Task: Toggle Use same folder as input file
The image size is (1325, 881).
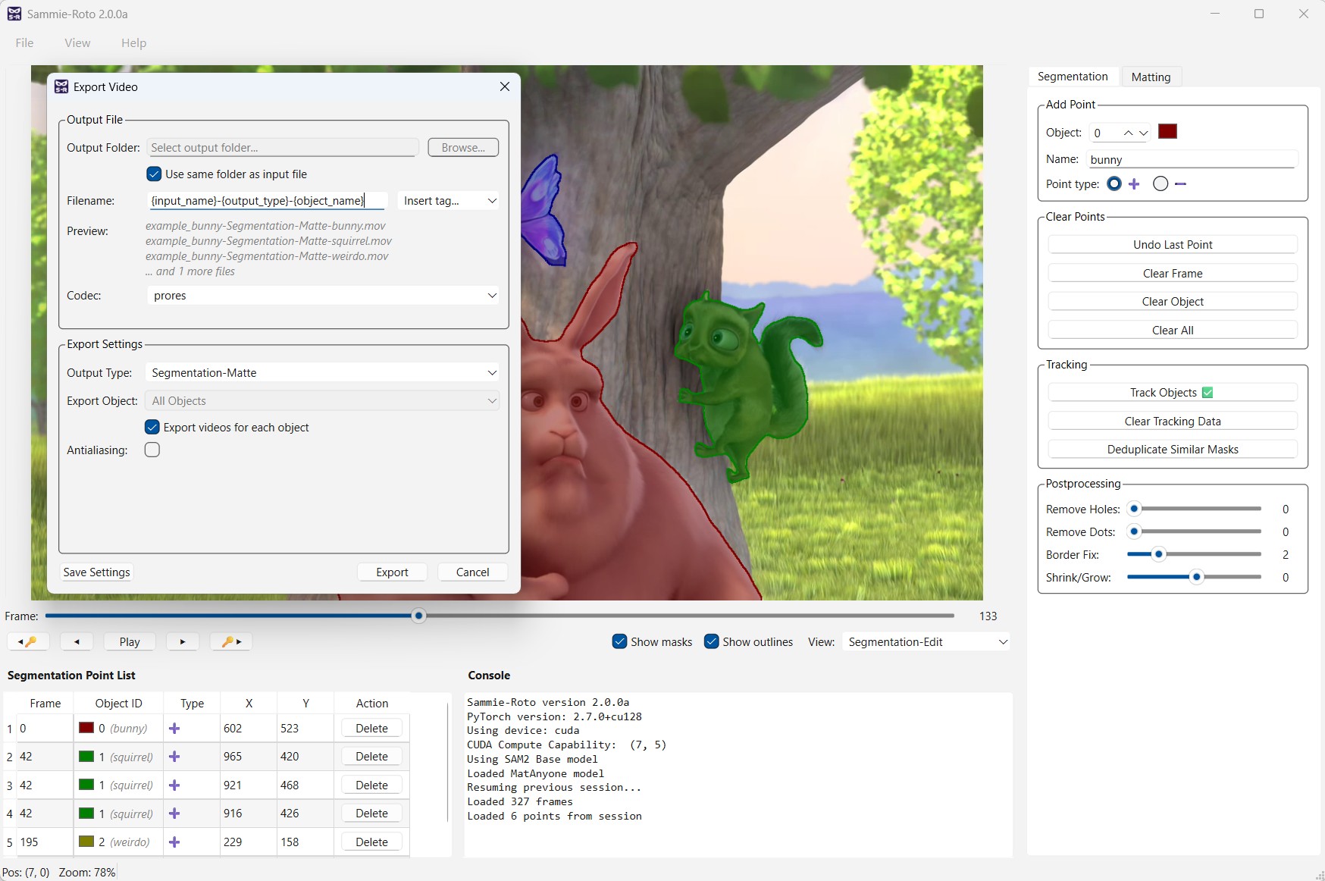Action: click(154, 174)
